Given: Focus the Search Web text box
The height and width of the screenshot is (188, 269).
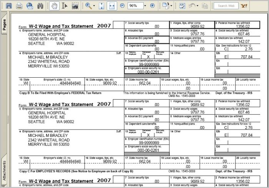Looking at the screenshot, I should click(226, 6).
